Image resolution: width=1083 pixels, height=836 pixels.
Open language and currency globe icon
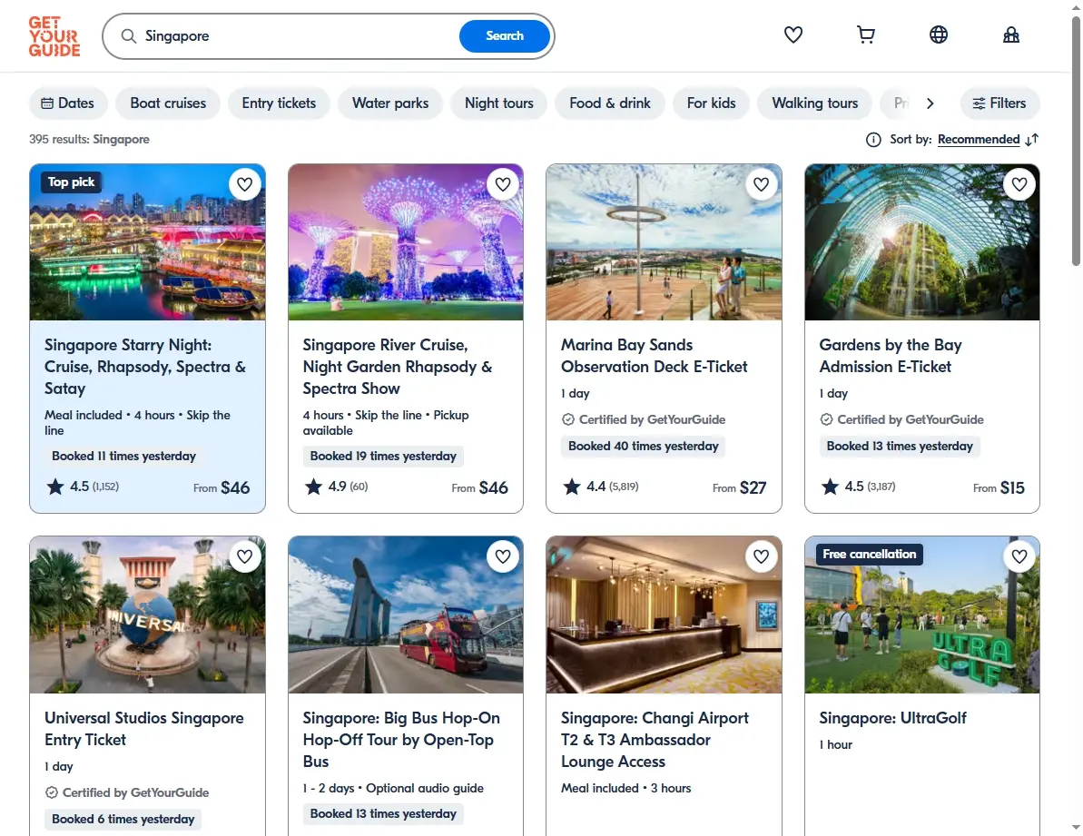[938, 34]
